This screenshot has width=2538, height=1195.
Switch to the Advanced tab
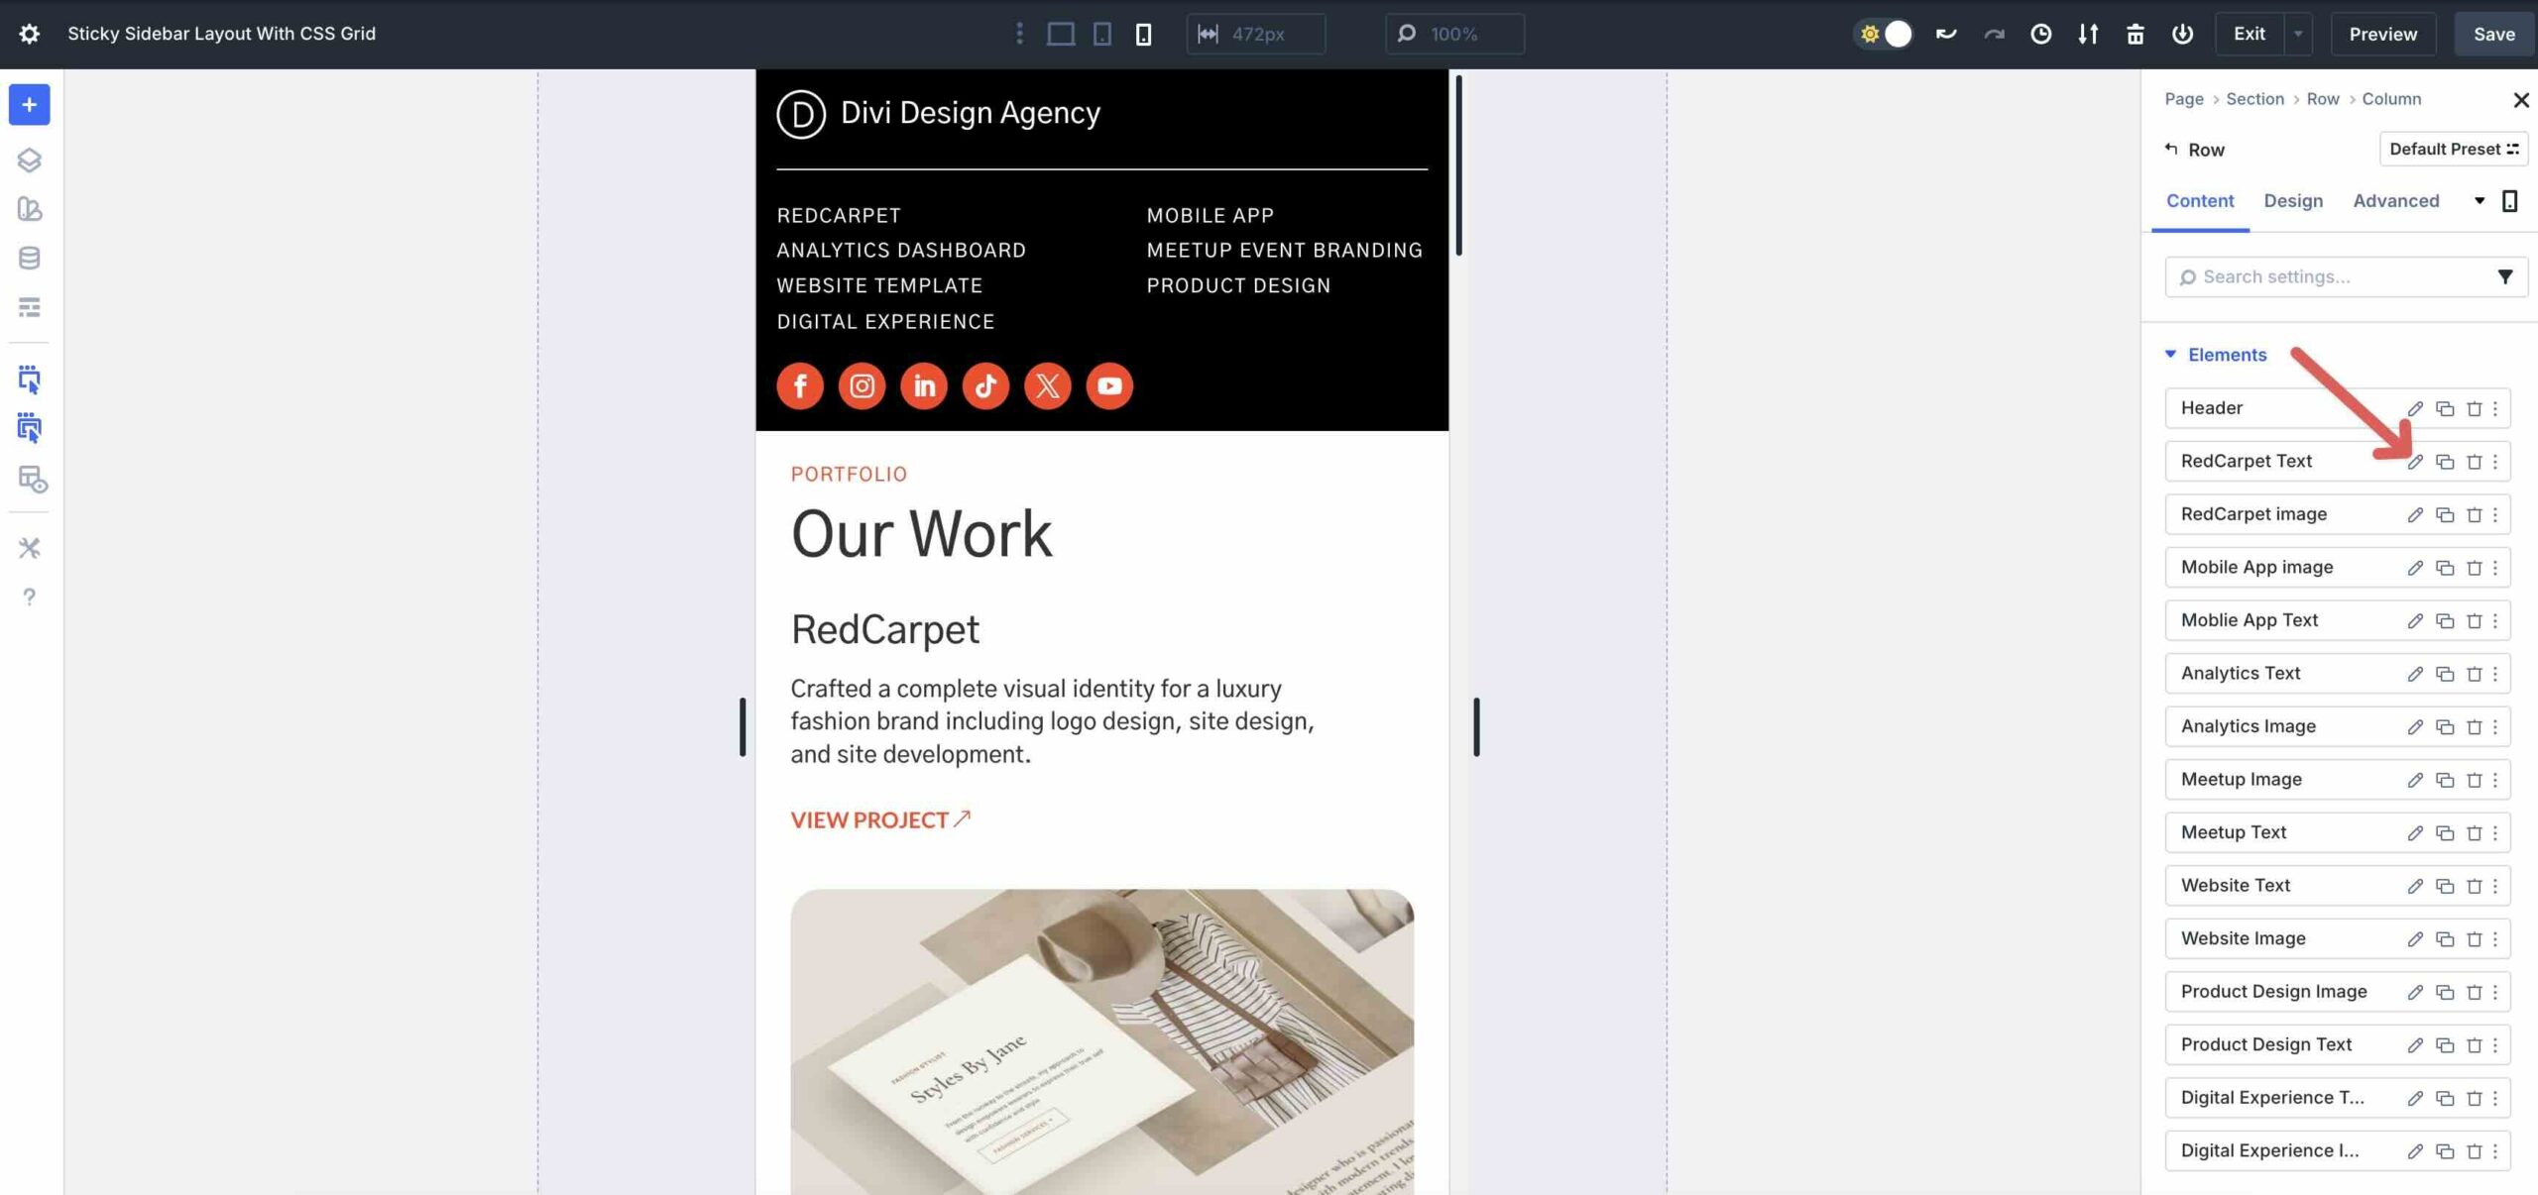point(2397,200)
